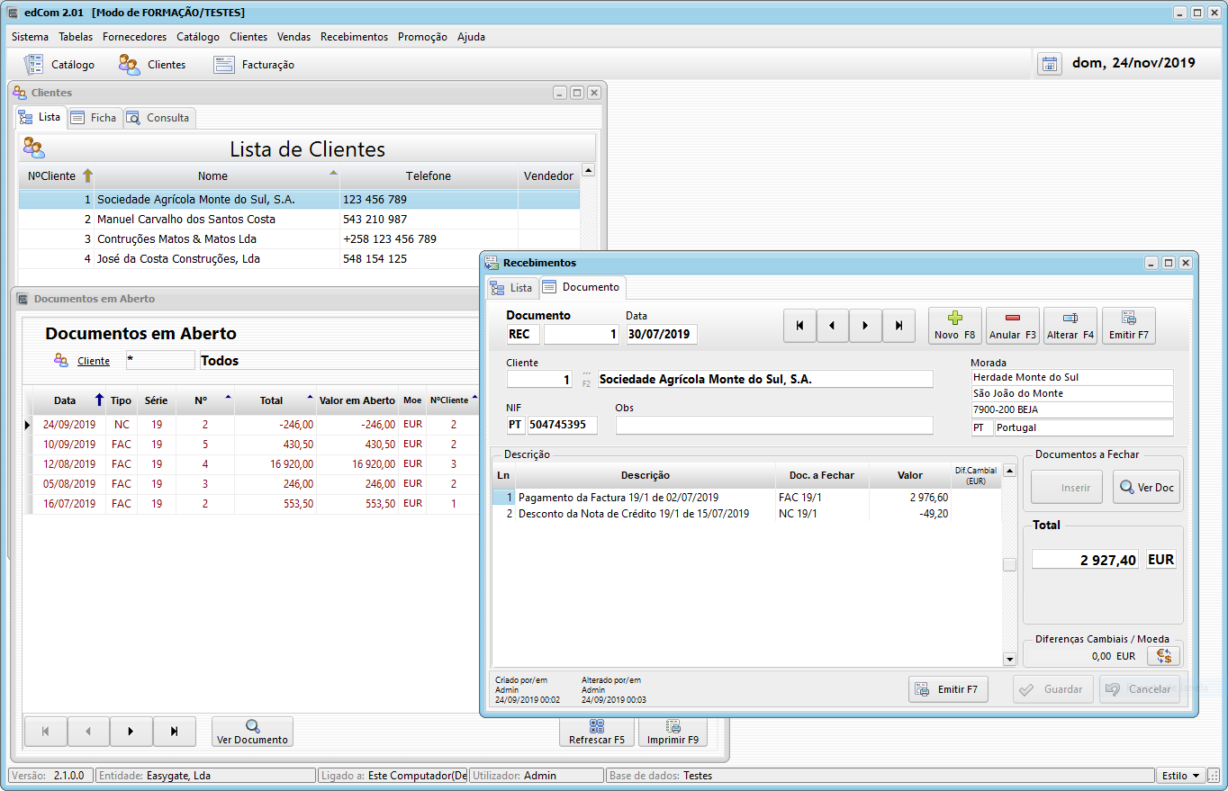1228x791 pixels.
Task: Click the top Emitir F7 toolbar button
Action: pos(1129,326)
